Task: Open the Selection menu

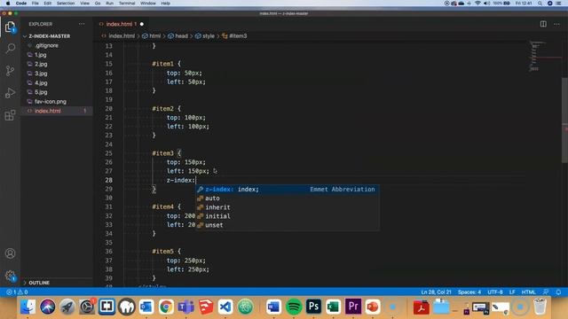Action: (x=66, y=4)
